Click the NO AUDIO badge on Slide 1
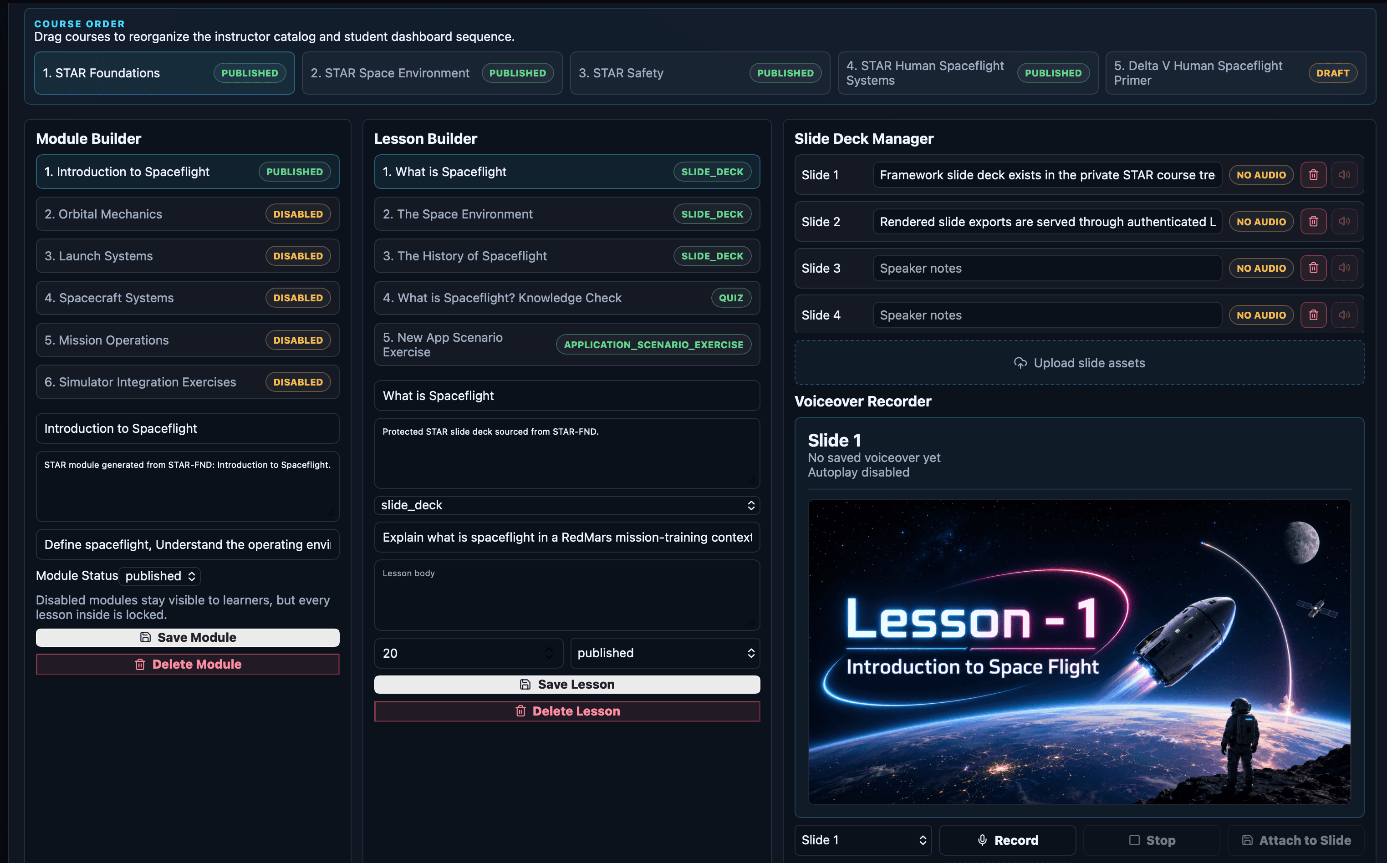 [1261, 175]
